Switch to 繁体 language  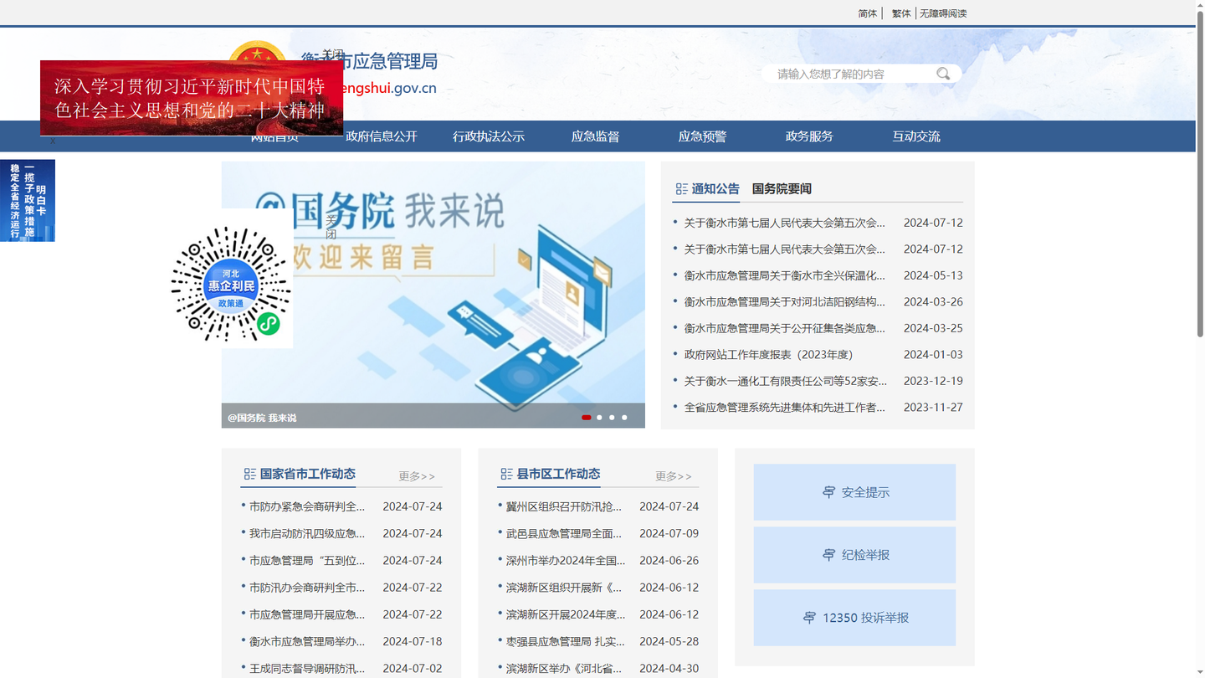tap(901, 13)
